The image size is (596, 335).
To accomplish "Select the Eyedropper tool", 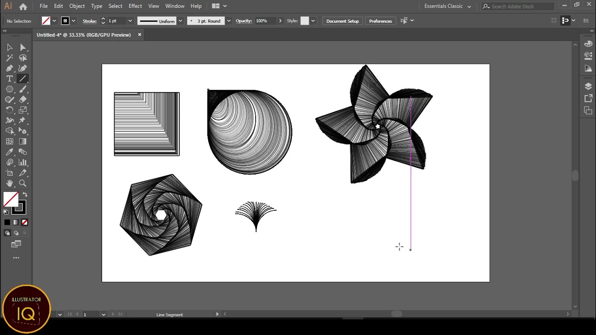I will coord(9,152).
